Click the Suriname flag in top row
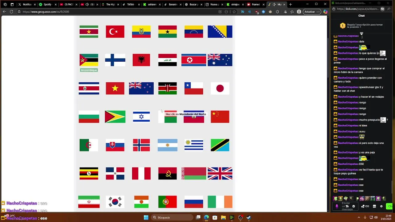The image size is (395, 222). [89, 32]
